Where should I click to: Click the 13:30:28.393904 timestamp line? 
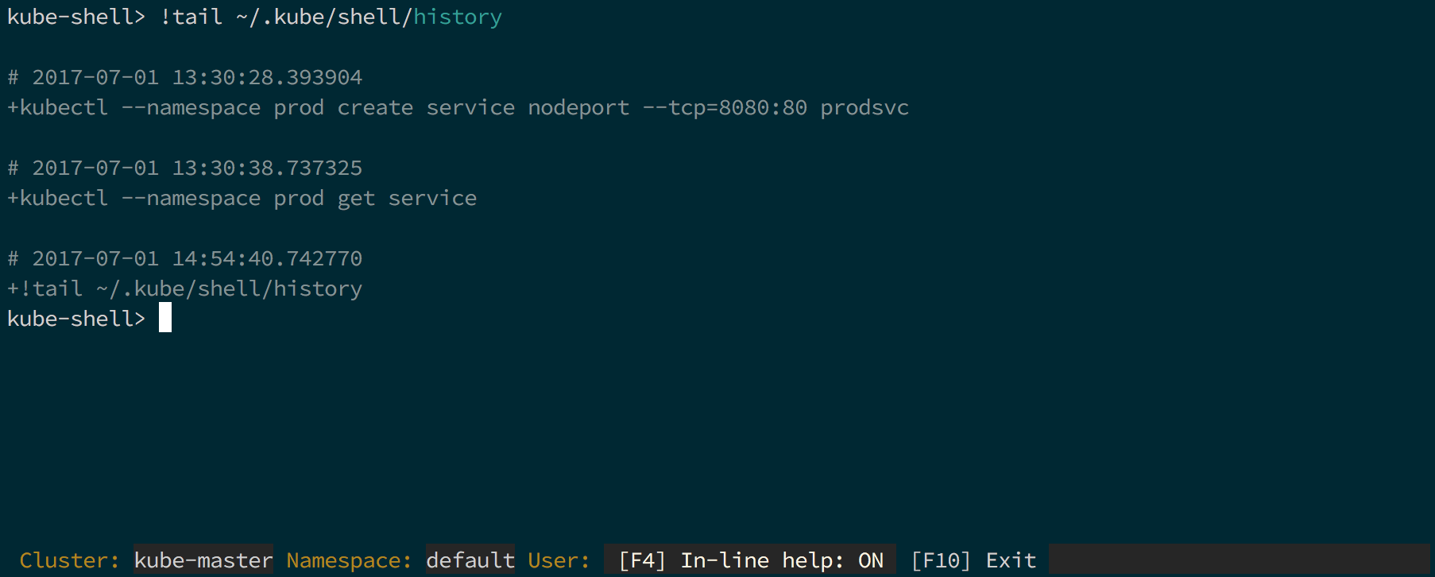185,77
